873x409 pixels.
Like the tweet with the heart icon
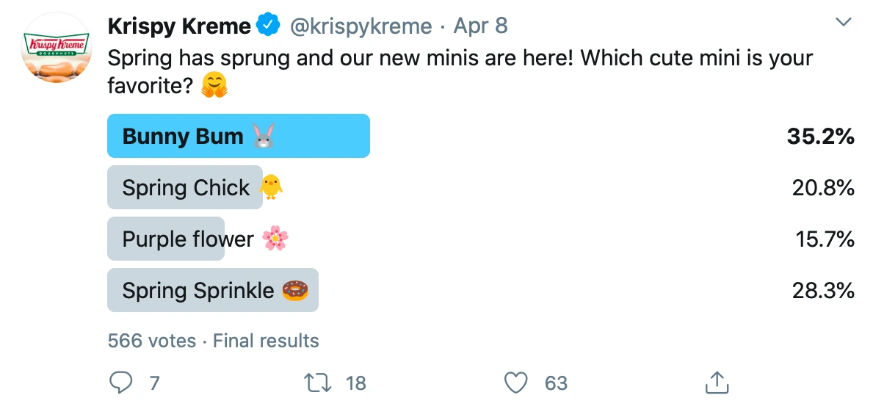pos(517,382)
